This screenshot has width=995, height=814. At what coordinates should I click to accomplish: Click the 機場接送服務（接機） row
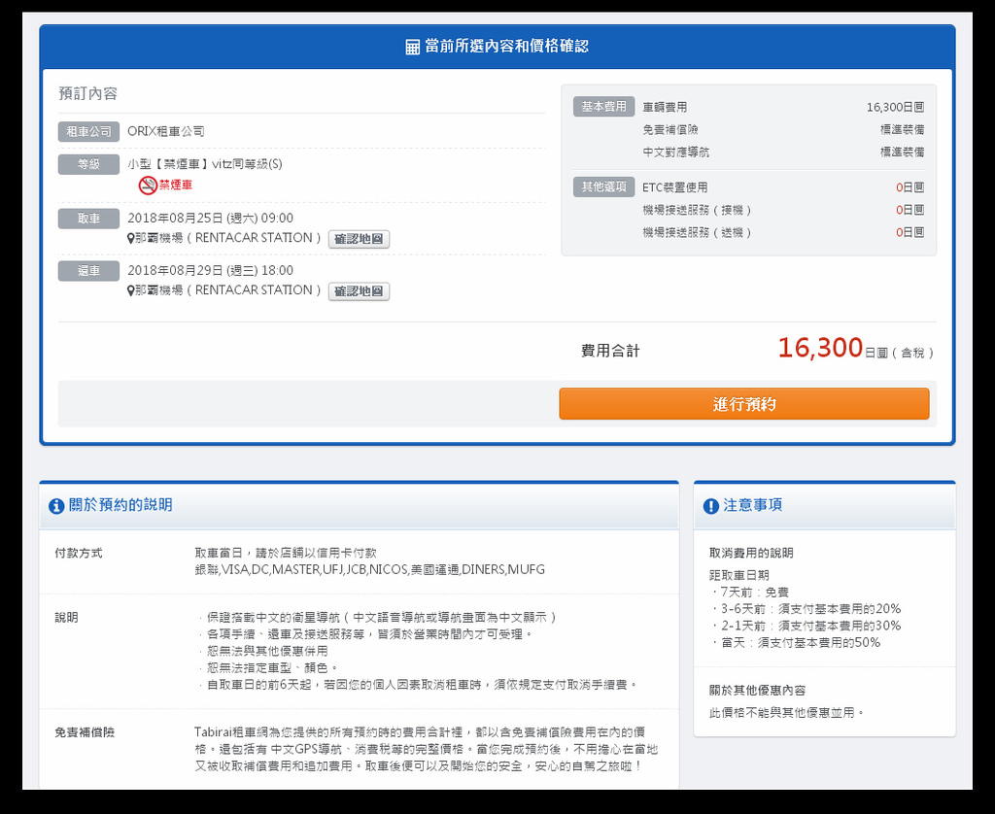coord(783,210)
